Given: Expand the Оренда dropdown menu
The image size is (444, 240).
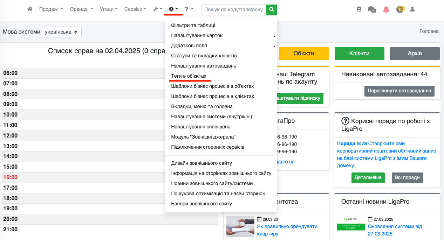Looking at the screenshot, I should click(x=81, y=9).
